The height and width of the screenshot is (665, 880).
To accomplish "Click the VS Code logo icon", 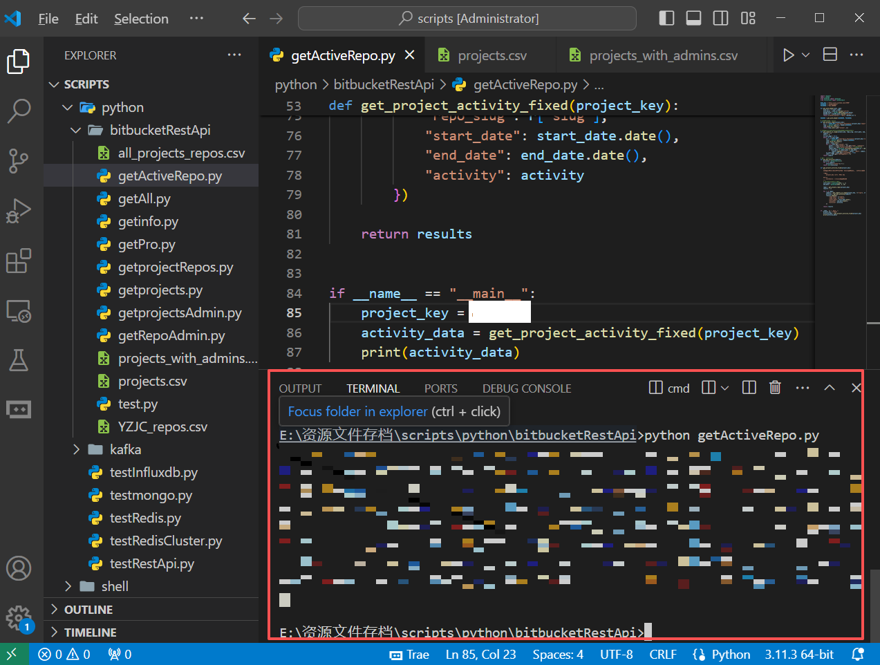I will click(x=13, y=18).
